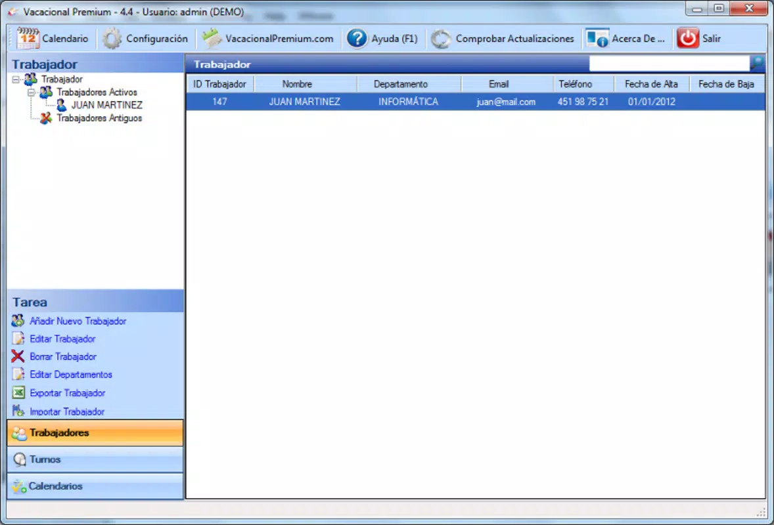
Task: Select root Trabajador tree label
Action: click(x=62, y=79)
